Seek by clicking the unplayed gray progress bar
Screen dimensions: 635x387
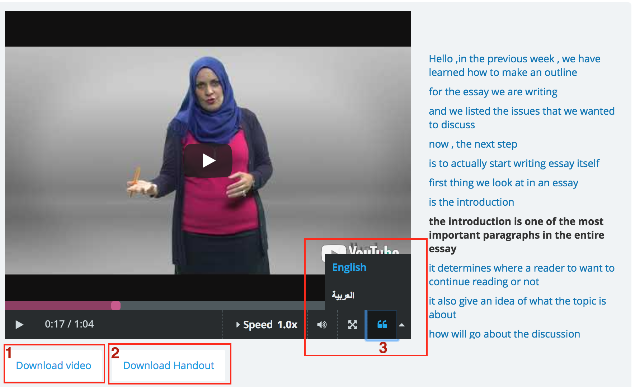pyautogui.click(x=222, y=306)
